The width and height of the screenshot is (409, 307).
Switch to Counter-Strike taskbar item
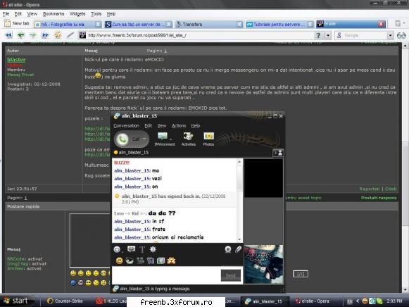coord(65,301)
